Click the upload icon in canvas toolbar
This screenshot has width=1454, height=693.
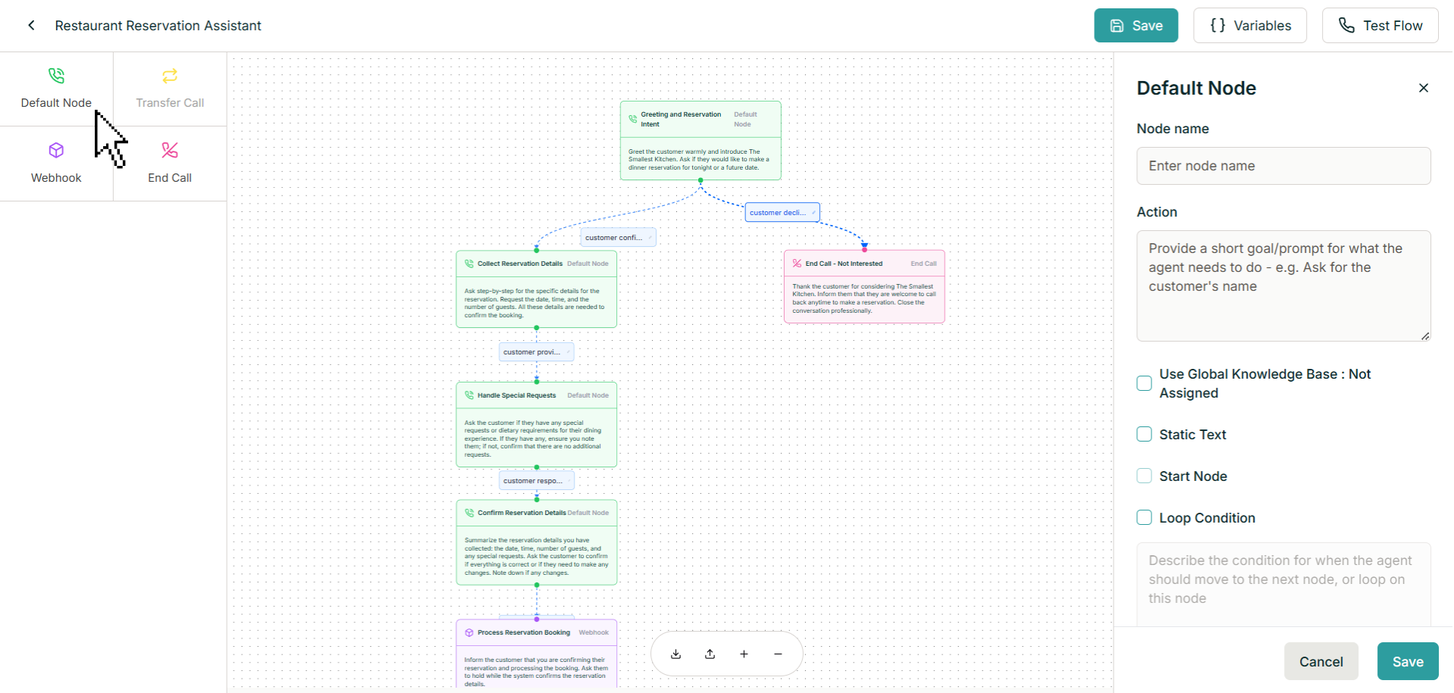[710, 654]
